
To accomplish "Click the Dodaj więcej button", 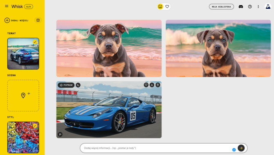I will [16, 20].
